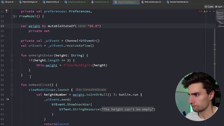Close the WeightViewModel.kt tab
224x126 pixels.
[138, 2]
